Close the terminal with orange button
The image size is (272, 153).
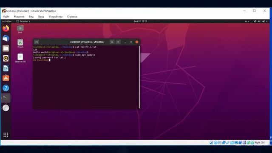coord(137,42)
